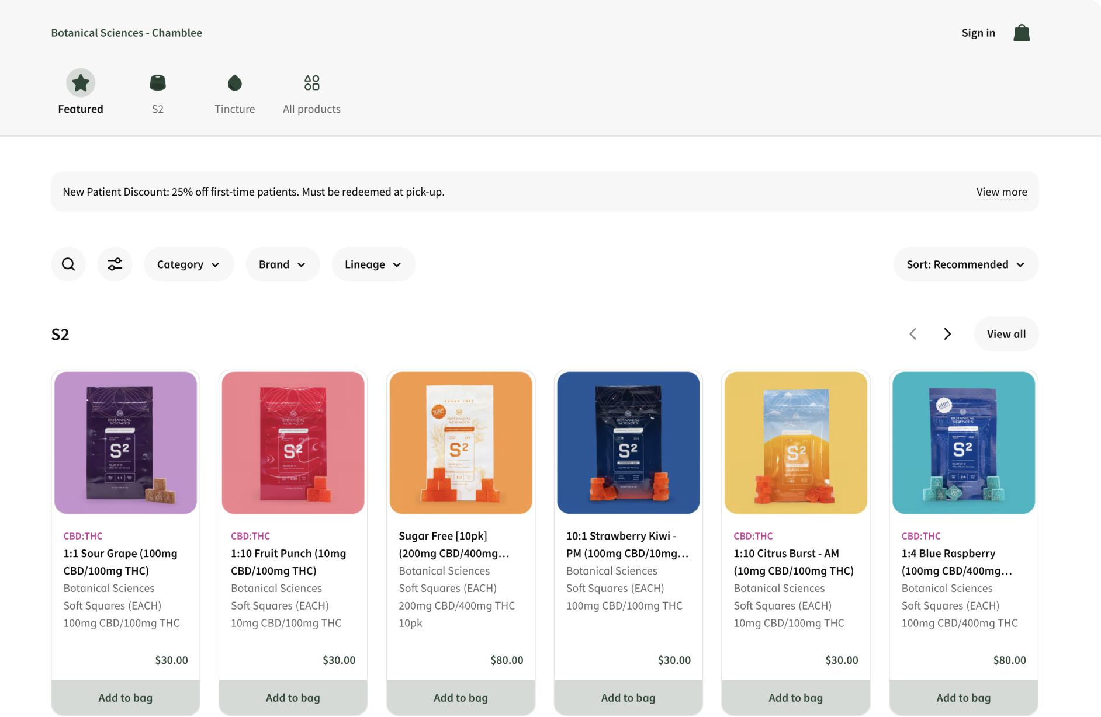Add 1:1 Sour Grape to bag
The image size is (1101, 717).
tap(126, 698)
